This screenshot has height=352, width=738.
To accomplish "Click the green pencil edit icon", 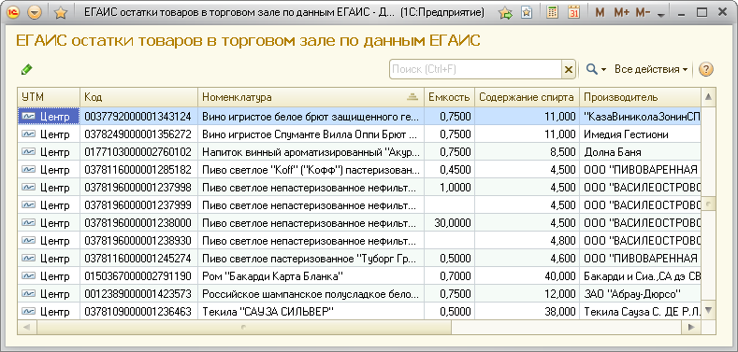I will point(26,69).
